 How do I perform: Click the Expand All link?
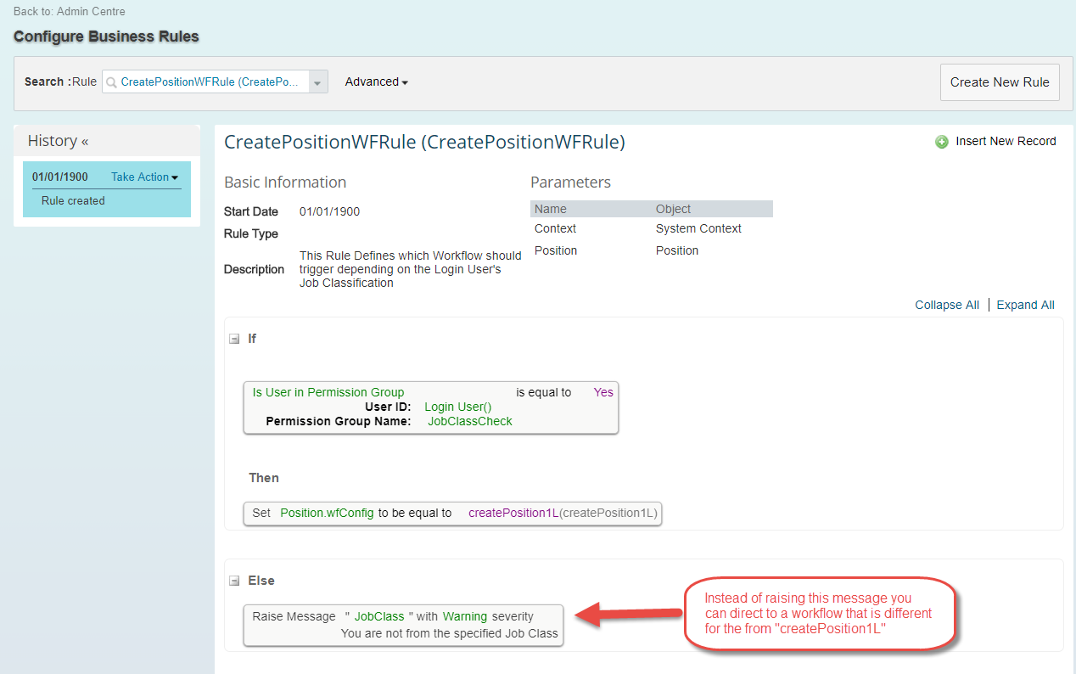pos(1026,305)
